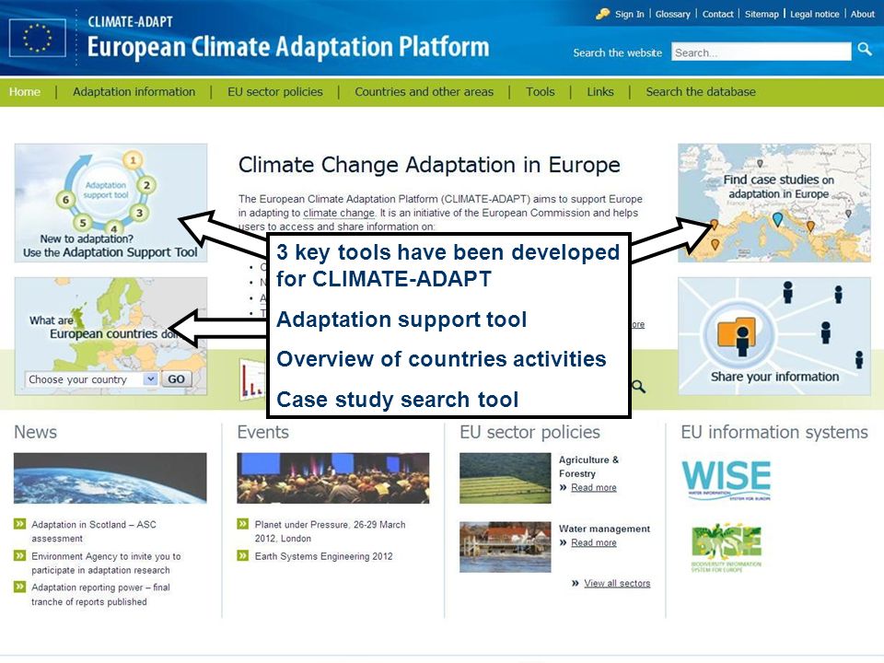
Task: Open the Contact link
Action: coord(717,14)
